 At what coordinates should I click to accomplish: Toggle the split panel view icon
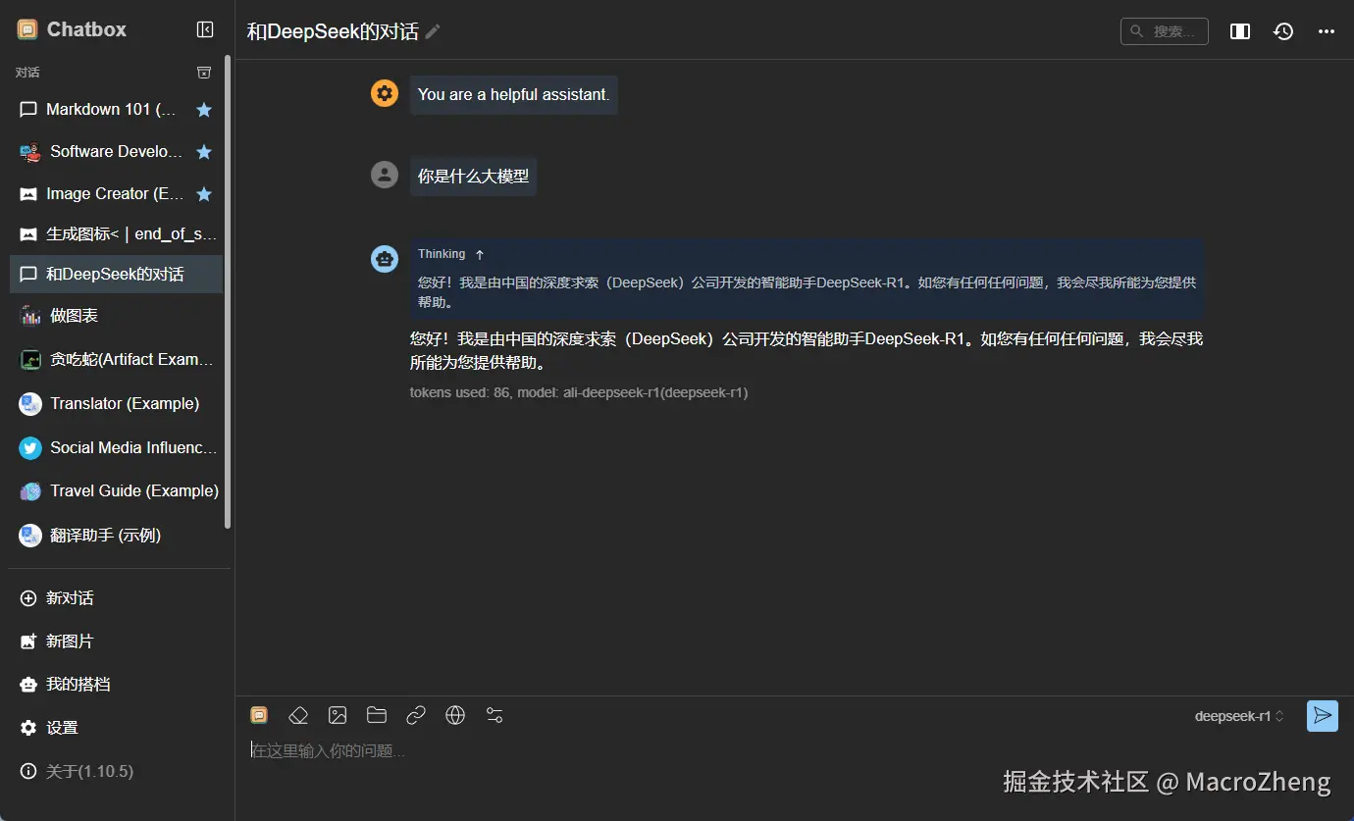[1240, 31]
